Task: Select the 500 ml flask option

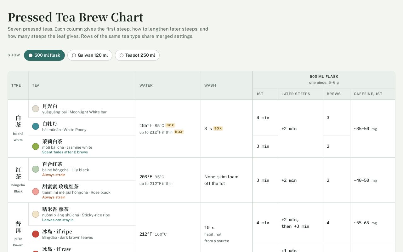Action: (x=44, y=55)
